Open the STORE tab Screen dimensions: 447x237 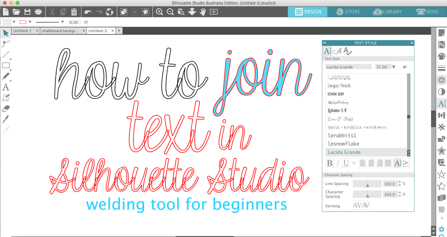pos(348,12)
